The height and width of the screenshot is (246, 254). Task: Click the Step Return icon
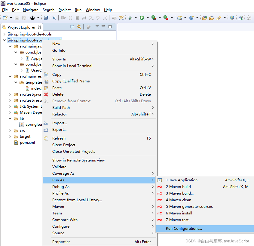coord(105,18)
